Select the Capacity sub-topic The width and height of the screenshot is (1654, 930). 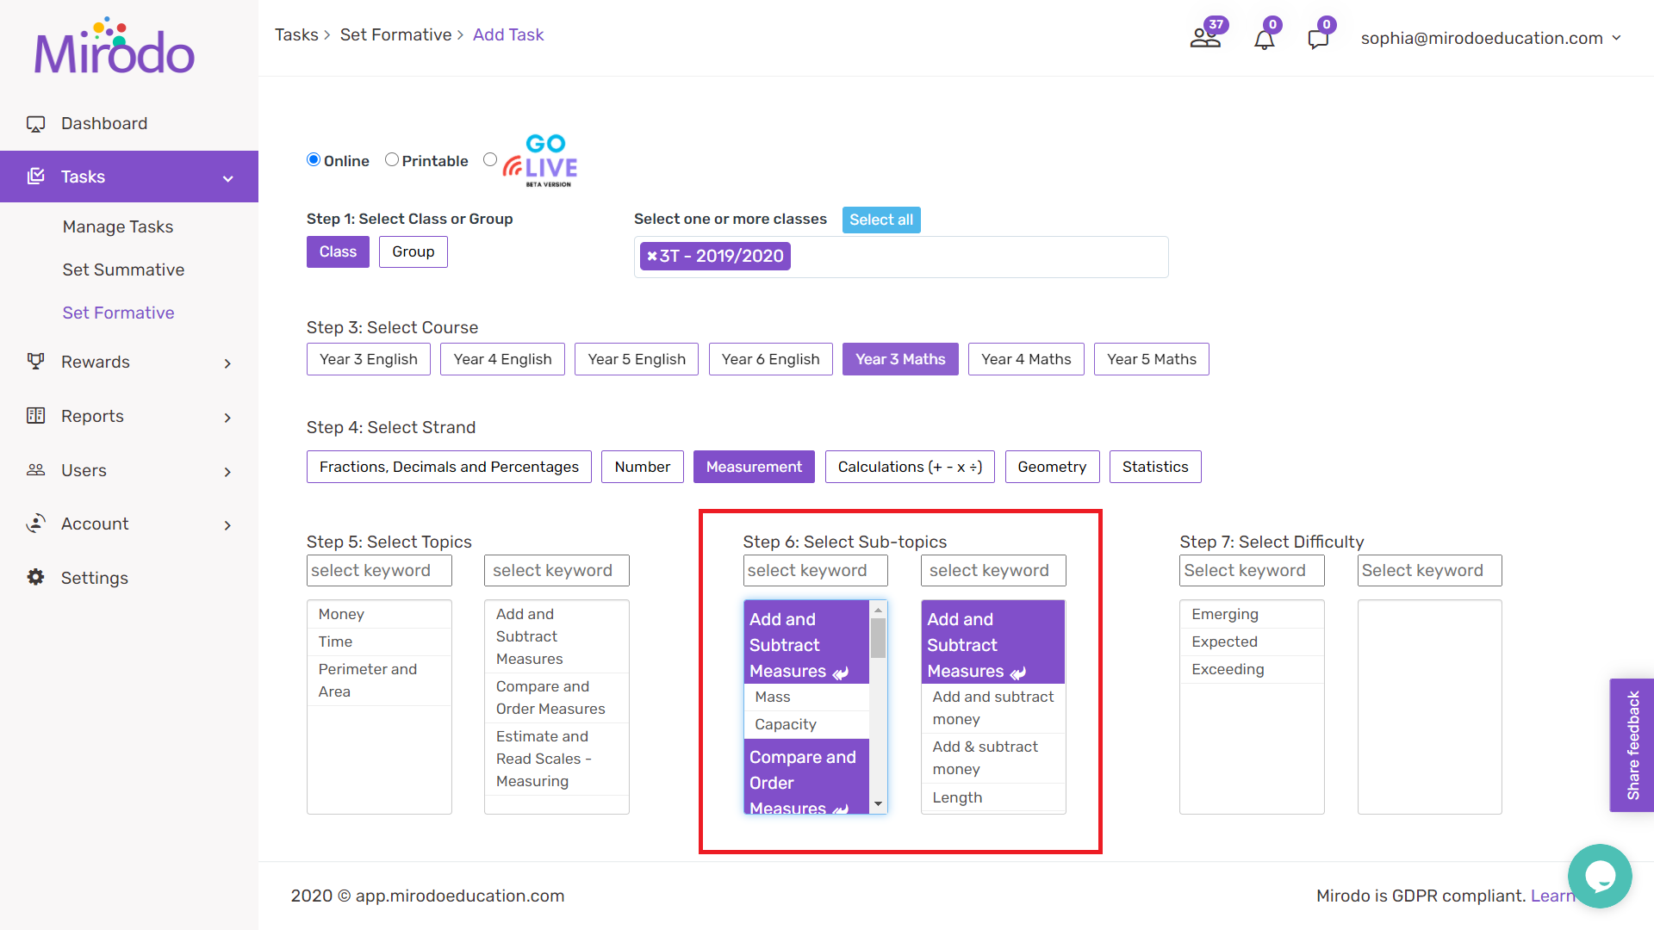pos(806,724)
